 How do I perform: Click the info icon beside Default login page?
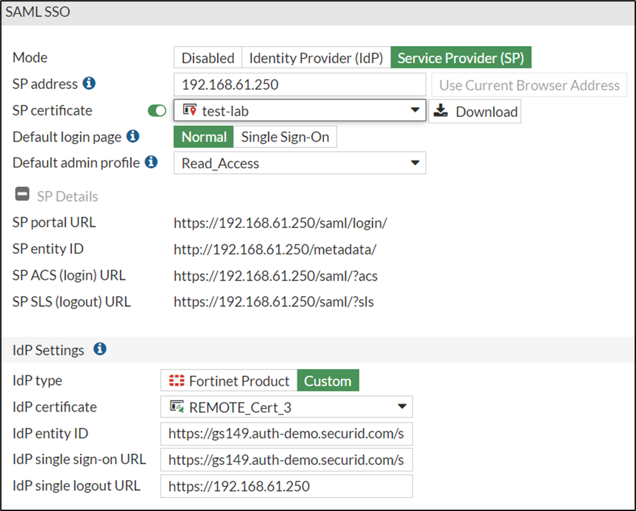click(133, 136)
